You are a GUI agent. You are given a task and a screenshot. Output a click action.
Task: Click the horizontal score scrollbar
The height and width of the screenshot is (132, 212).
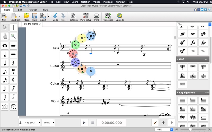[x=89, y=117]
